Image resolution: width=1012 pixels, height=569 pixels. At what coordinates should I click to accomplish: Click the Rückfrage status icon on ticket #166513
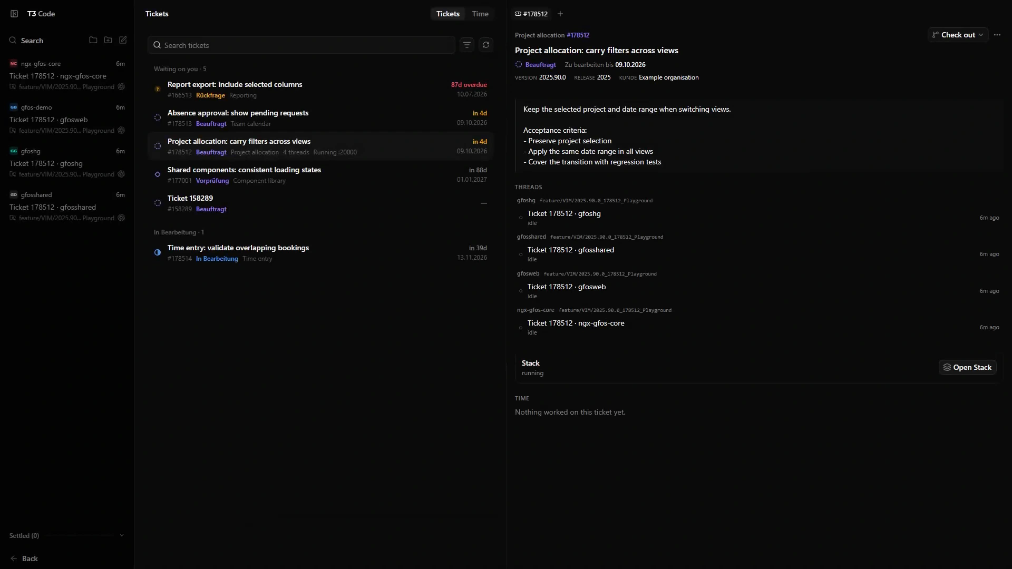pyautogui.click(x=158, y=90)
